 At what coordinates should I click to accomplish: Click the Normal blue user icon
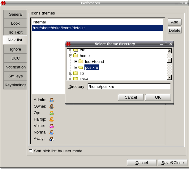(52, 132)
